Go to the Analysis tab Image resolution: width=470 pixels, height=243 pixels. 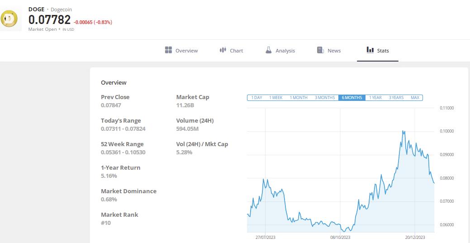(x=280, y=50)
